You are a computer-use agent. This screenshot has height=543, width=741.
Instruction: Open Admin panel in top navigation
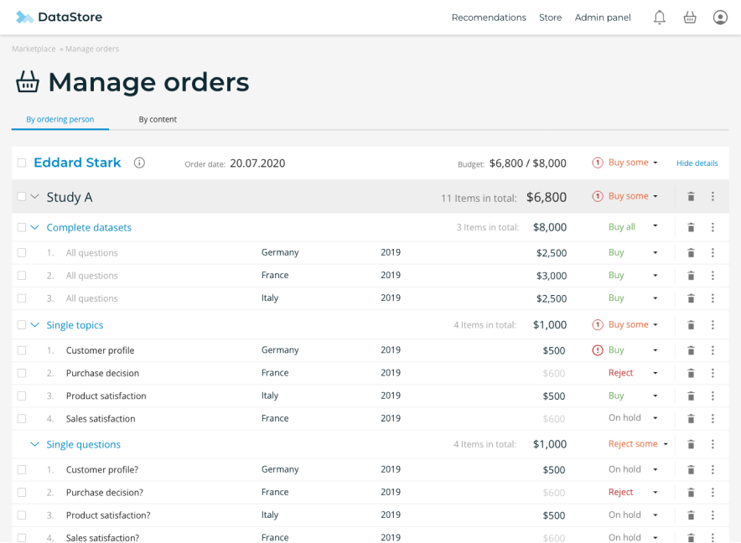pyautogui.click(x=603, y=18)
